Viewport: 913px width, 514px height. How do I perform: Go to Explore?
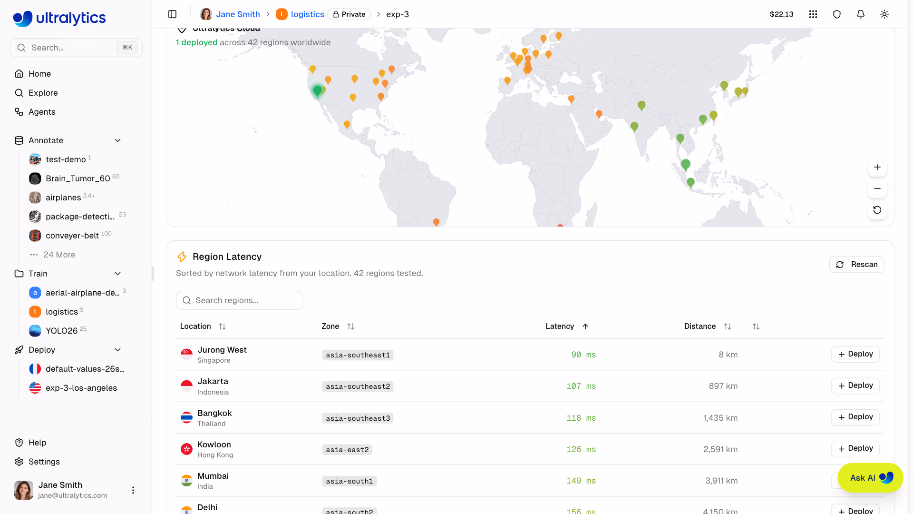[x=43, y=93]
